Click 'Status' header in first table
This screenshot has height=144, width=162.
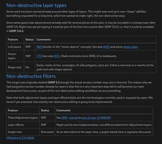click(x=29, y=39)
